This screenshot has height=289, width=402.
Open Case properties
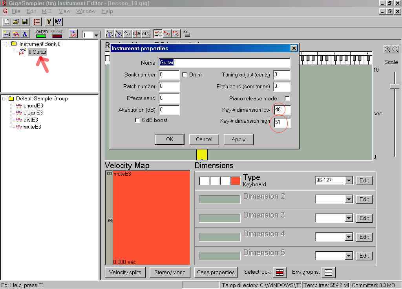[x=216, y=273]
